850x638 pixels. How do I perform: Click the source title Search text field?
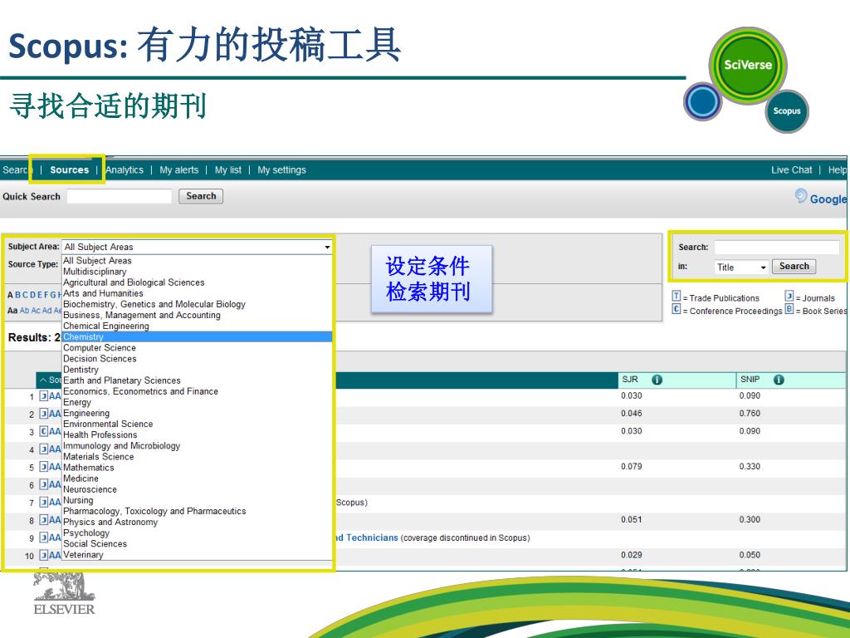[777, 248]
